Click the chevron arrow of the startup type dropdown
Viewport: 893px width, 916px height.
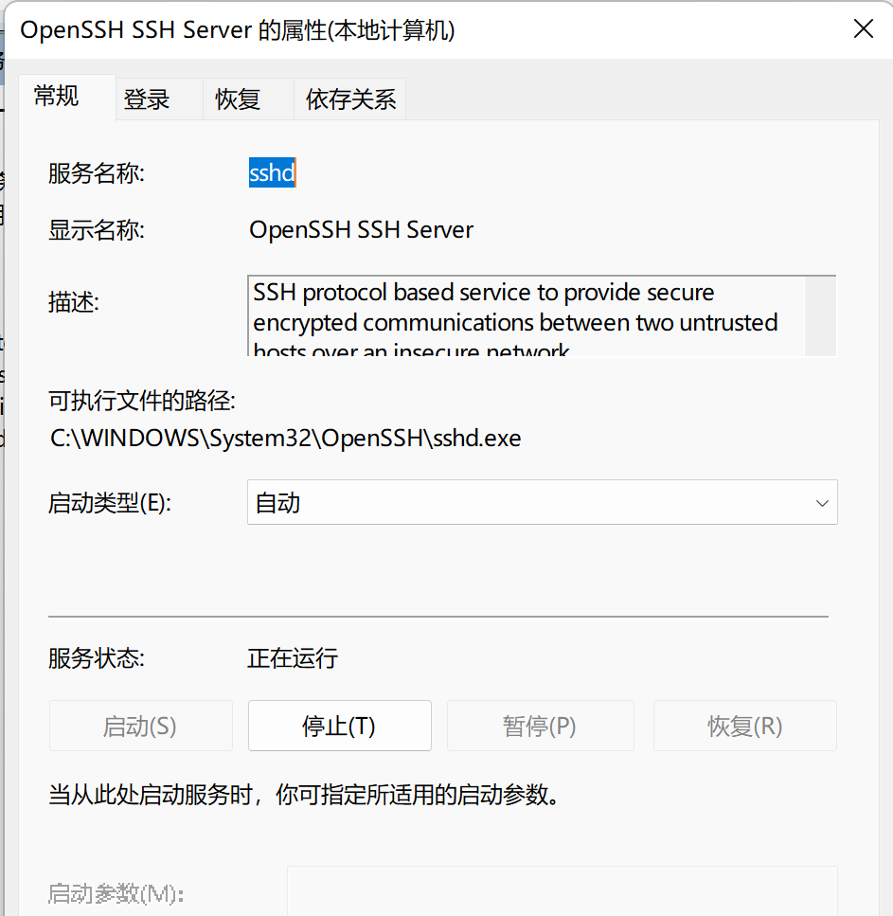click(x=822, y=503)
